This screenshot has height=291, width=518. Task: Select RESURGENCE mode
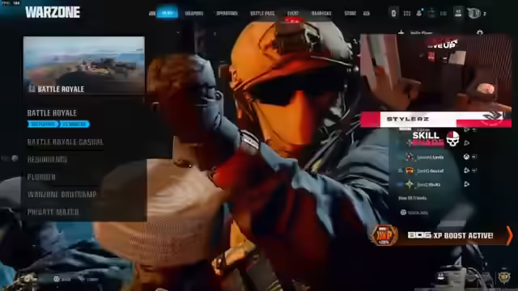tap(47, 160)
